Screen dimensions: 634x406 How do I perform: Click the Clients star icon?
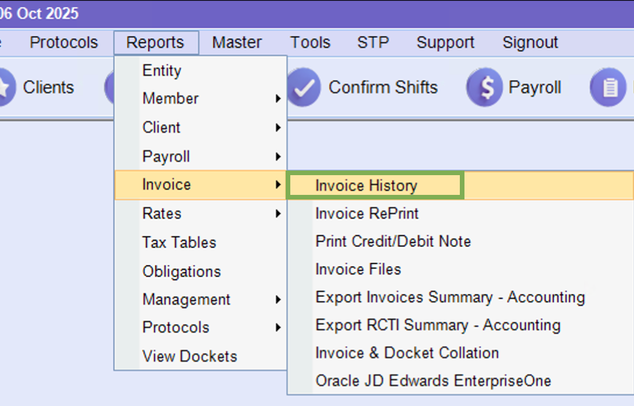click(5, 88)
